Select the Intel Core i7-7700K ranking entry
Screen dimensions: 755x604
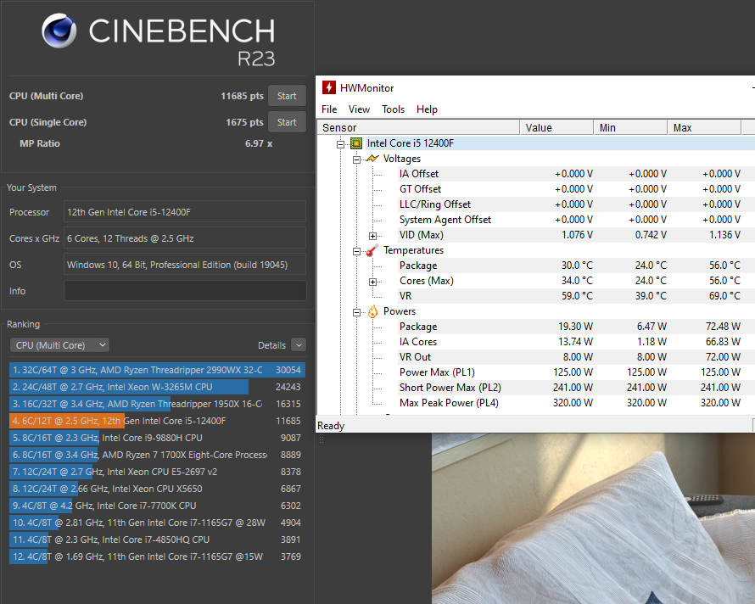(x=157, y=506)
